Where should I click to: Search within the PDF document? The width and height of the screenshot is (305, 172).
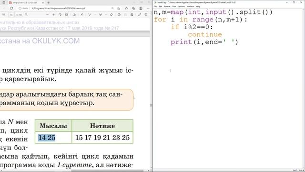[26, 15]
